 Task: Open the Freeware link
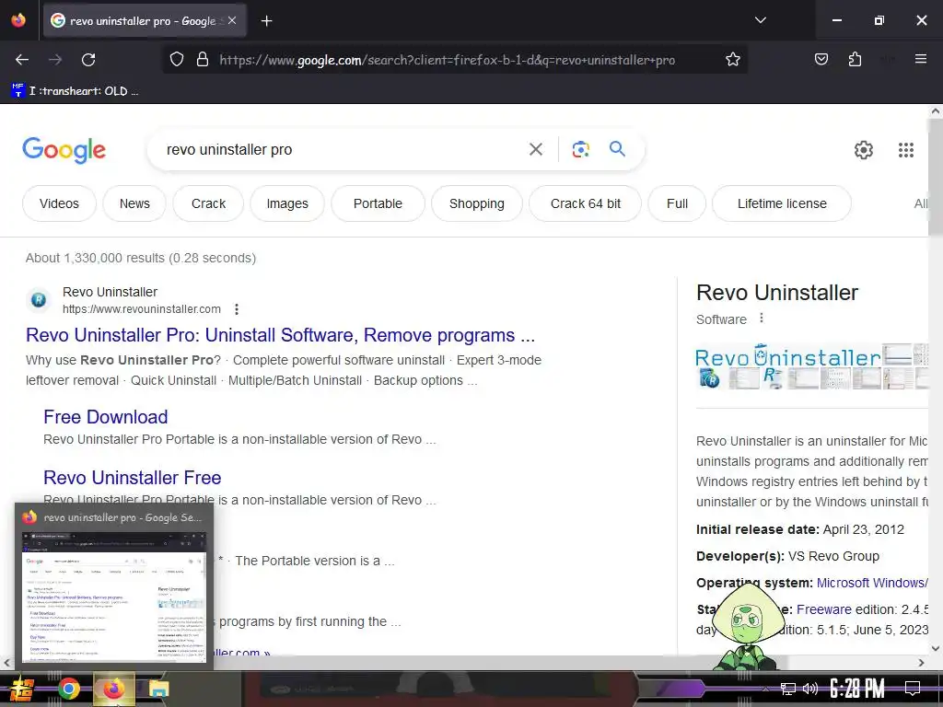coord(823,609)
